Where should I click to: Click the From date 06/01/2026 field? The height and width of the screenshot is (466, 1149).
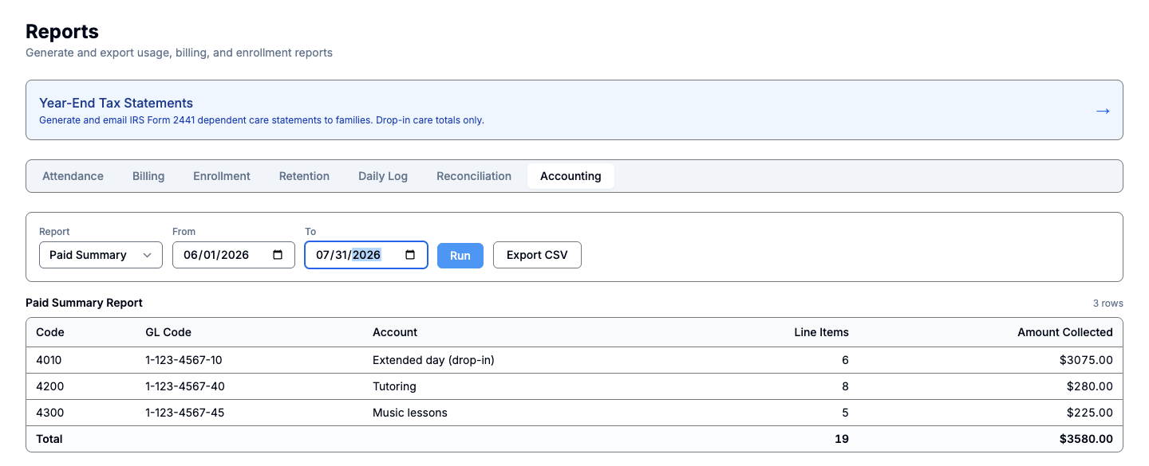[234, 255]
